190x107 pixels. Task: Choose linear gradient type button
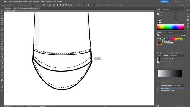[167, 59]
